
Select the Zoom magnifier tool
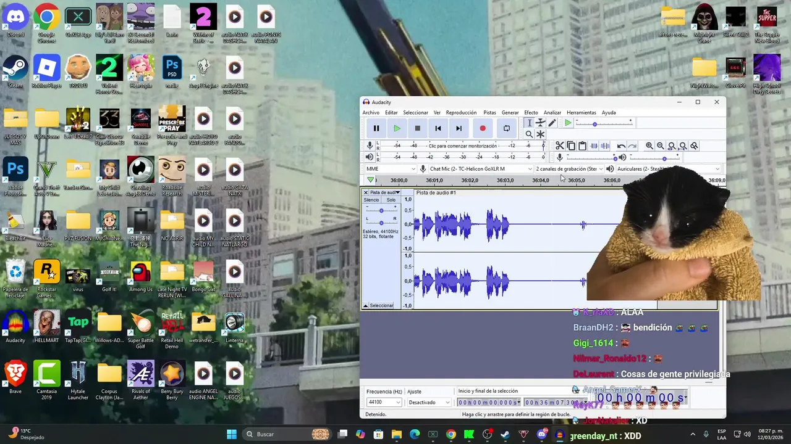click(x=529, y=134)
